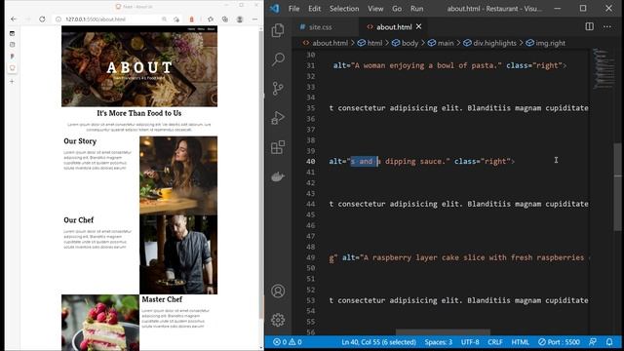624x351 pixels.
Task: Open the editor More Actions ellipsis
Action: tap(606, 26)
